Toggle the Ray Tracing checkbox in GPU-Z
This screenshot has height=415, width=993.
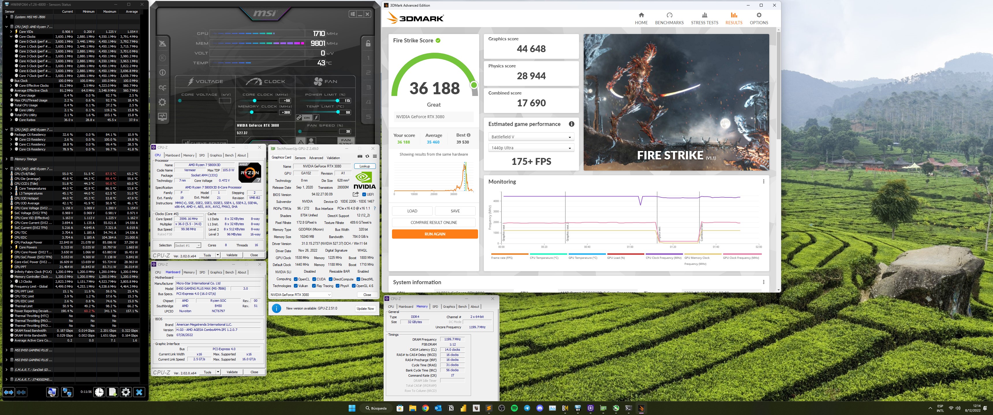(314, 286)
